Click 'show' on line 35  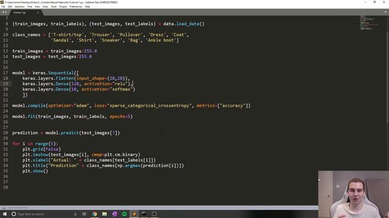[38, 171]
